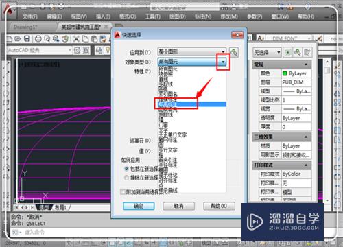Open the 文件(F) menu
The width and height of the screenshot is (343, 247).
(29, 16)
